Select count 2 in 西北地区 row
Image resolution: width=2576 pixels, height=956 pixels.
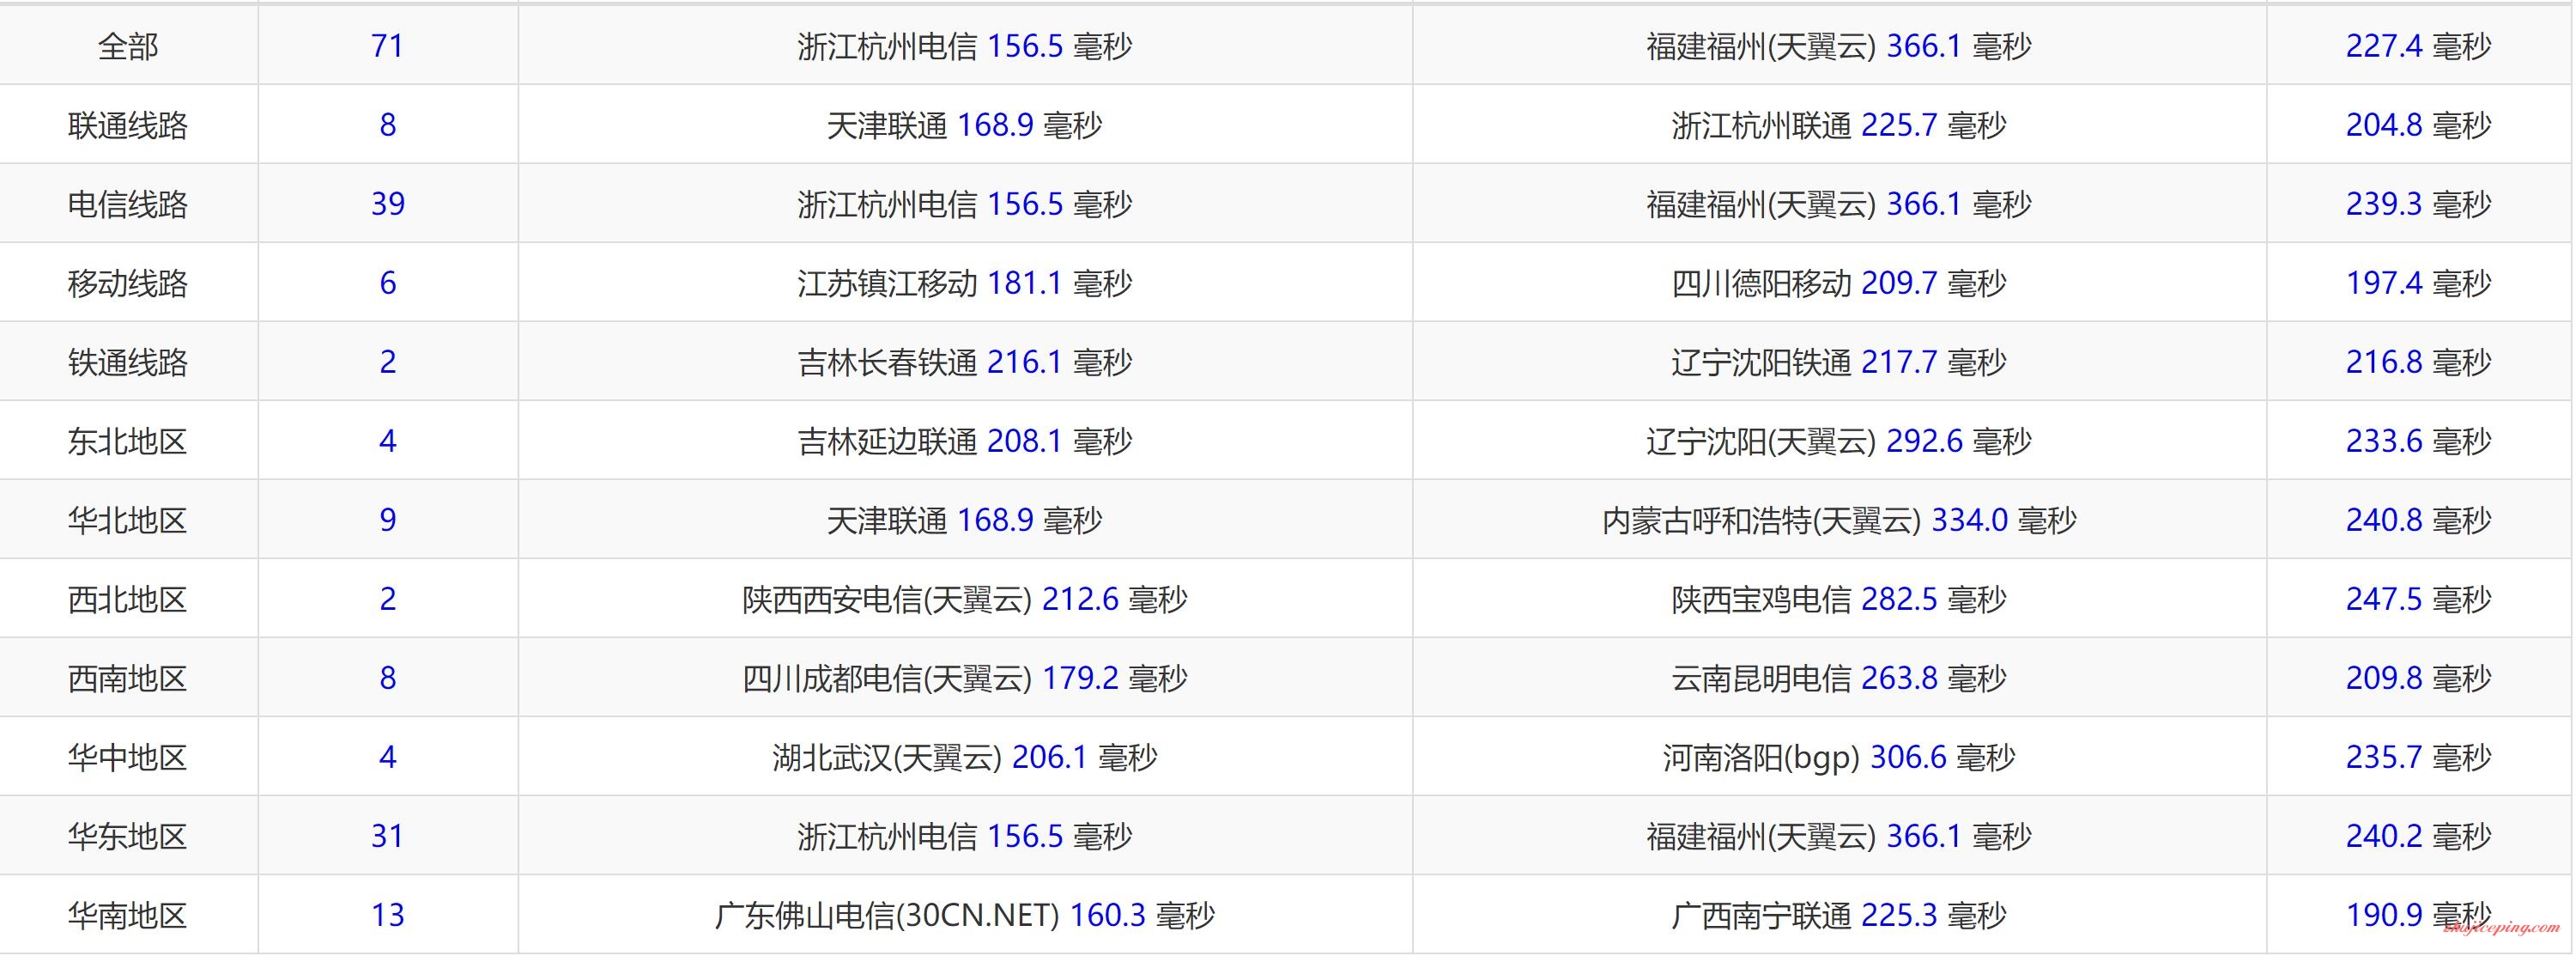pyautogui.click(x=387, y=600)
